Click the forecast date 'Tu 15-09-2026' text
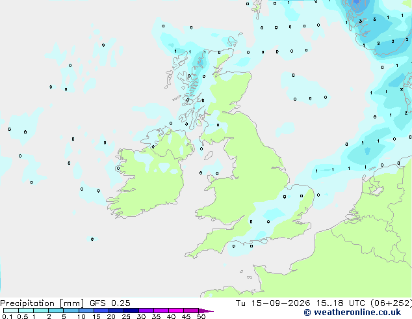 click(273, 303)
